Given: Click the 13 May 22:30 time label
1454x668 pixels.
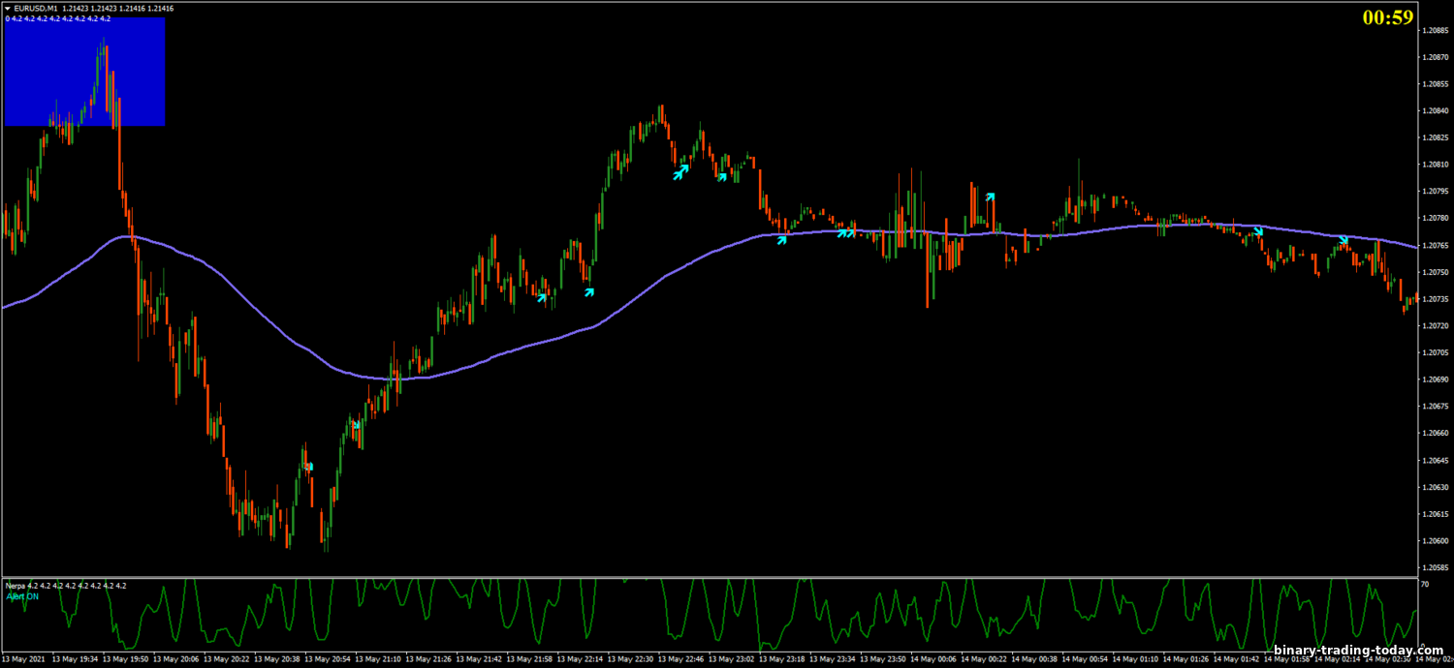Looking at the screenshot, I should click(x=630, y=659).
